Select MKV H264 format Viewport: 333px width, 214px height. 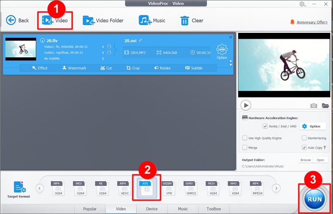click(x=80, y=188)
